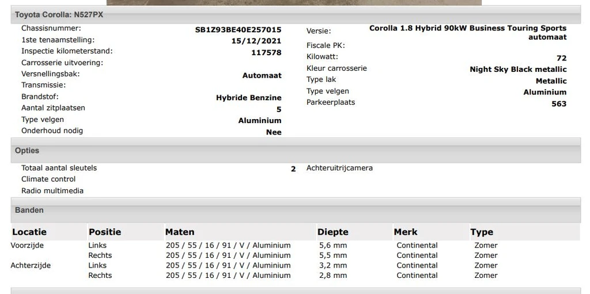Select the tire depth 3,2 mm

333,265
